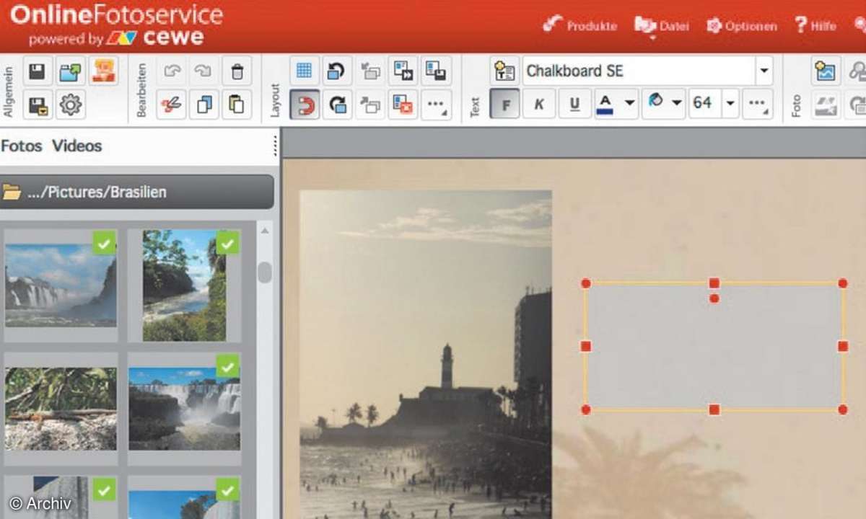
Task: Open the Optionen menu
Action: [742, 26]
